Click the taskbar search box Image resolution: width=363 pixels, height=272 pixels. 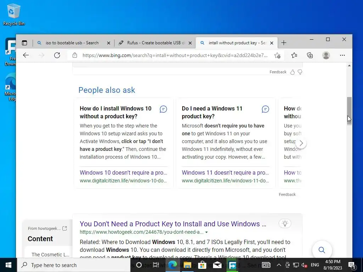click(x=74, y=265)
